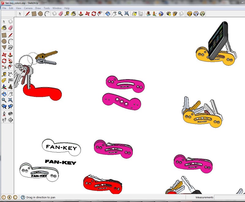Select the Look Around eye tool

point(10,113)
